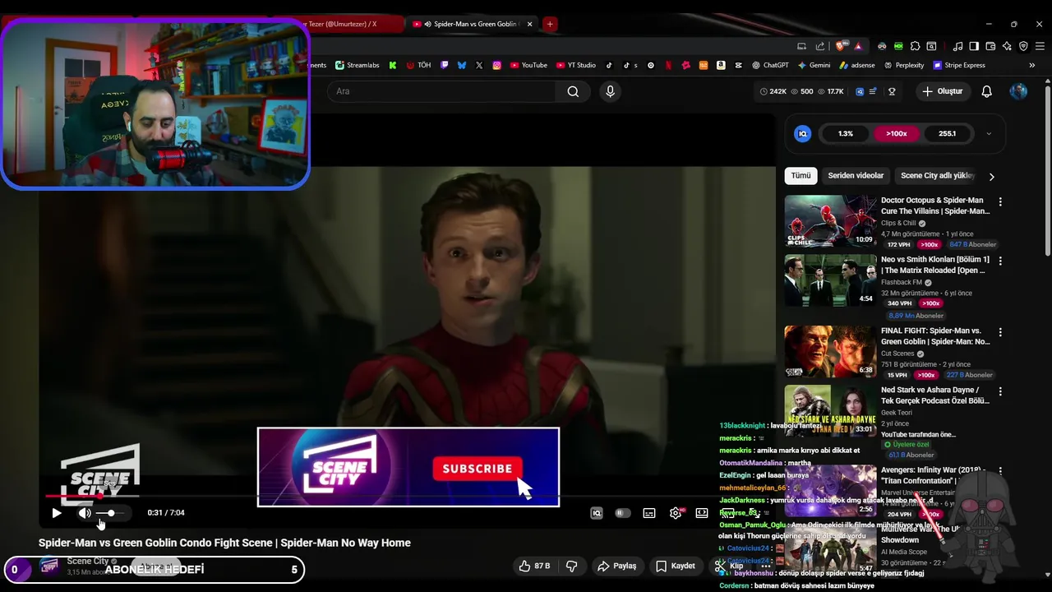1052x592 pixels.
Task: Switch to the Umurtezer X browser tab
Action: pyautogui.click(x=349, y=24)
